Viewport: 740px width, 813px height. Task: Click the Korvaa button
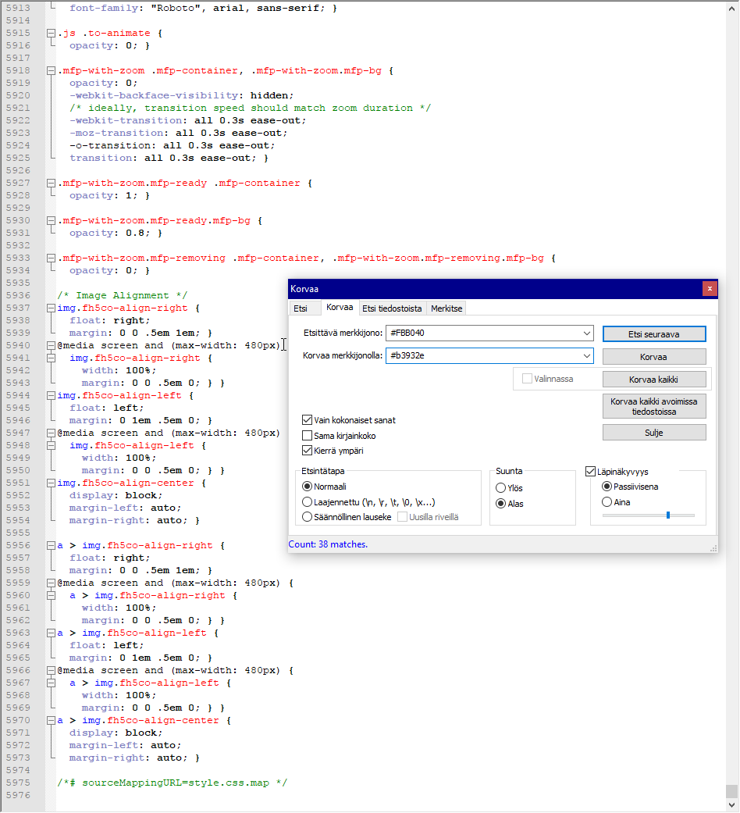pyautogui.click(x=654, y=357)
